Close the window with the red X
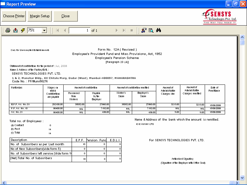This screenshot has width=247, height=185. pyautogui.click(x=243, y=4)
